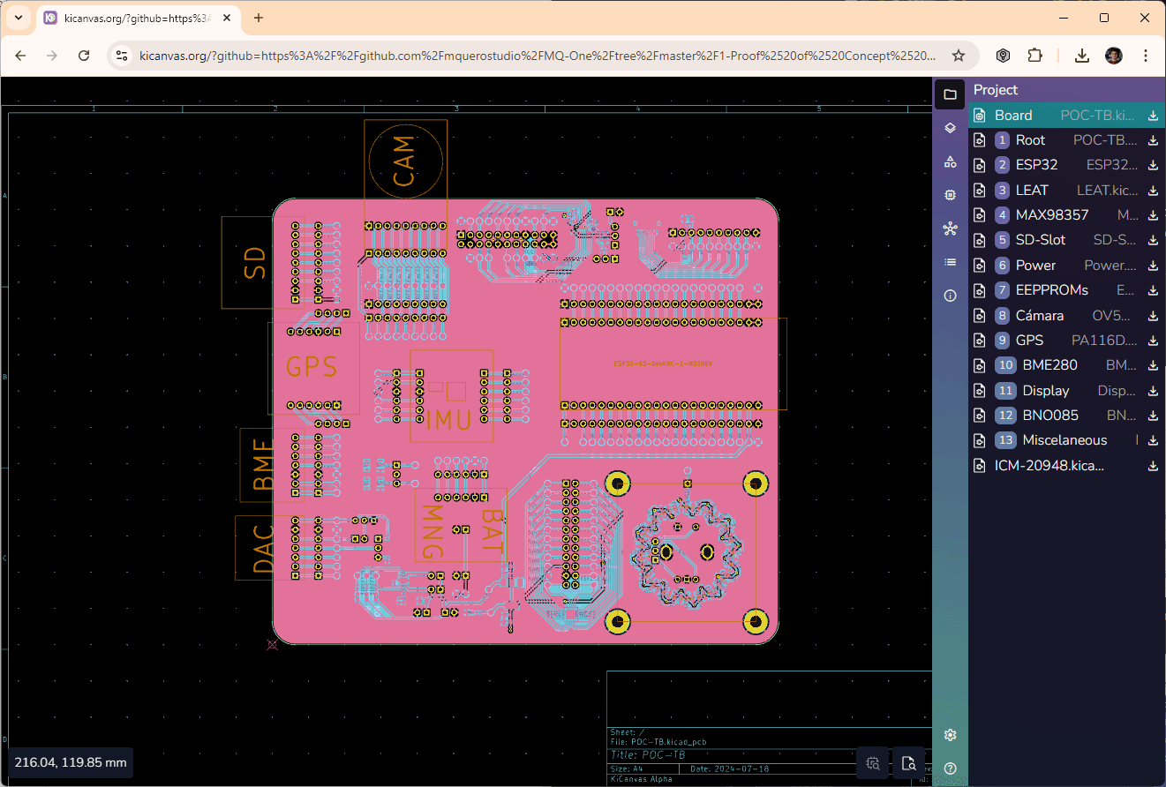The image size is (1166, 787).
Task: Bookmark this page with star icon
Action: (x=959, y=56)
